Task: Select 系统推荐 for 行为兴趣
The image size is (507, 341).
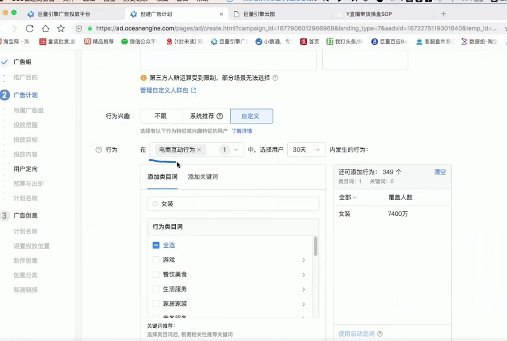Action: coord(207,116)
